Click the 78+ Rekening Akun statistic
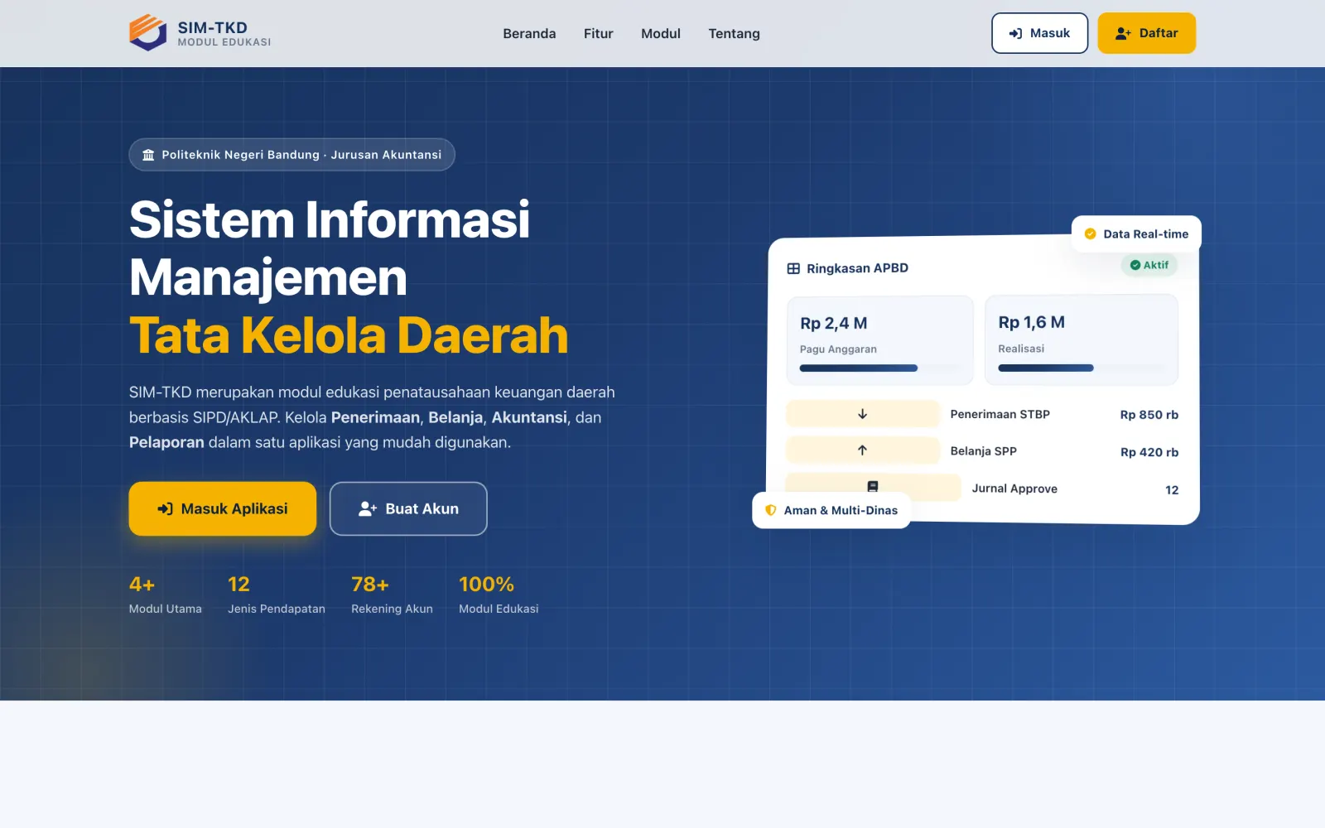Screen dimensions: 1325x828 pos(392,595)
